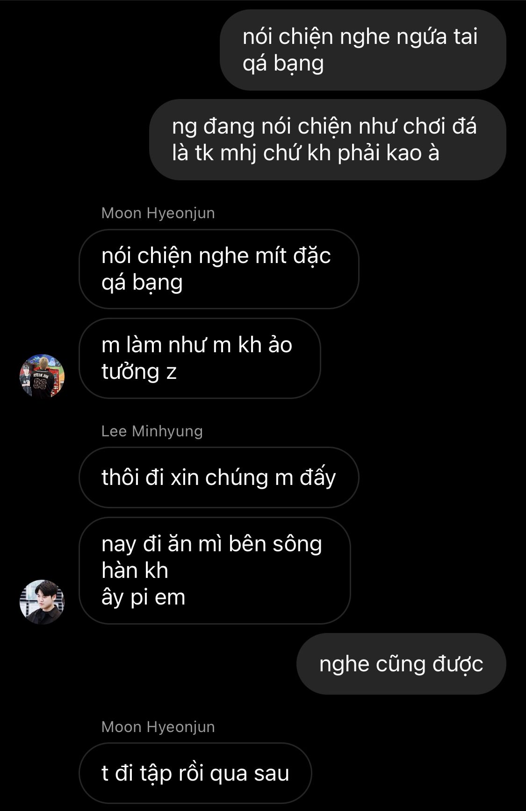Click the word 'sông' in Minhyung's message

point(297,545)
